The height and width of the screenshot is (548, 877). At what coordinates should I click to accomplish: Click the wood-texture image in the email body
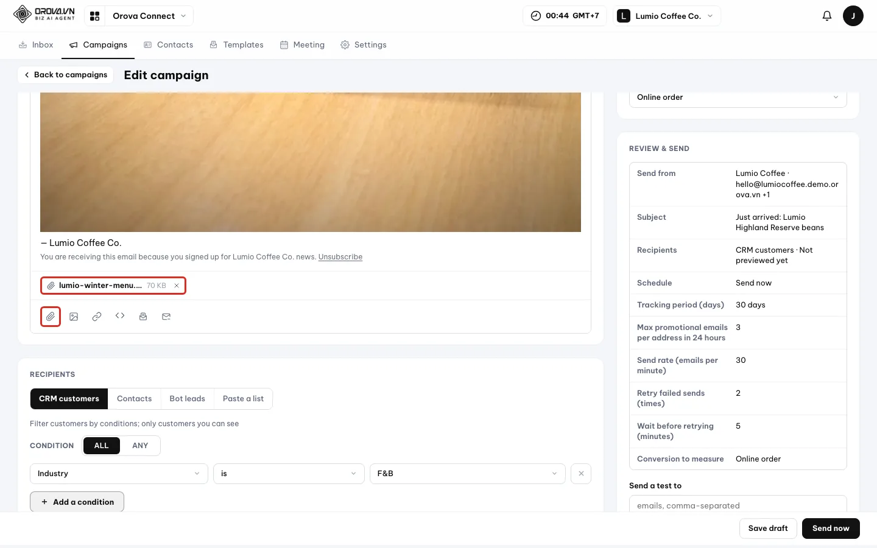(x=311, y=162)
